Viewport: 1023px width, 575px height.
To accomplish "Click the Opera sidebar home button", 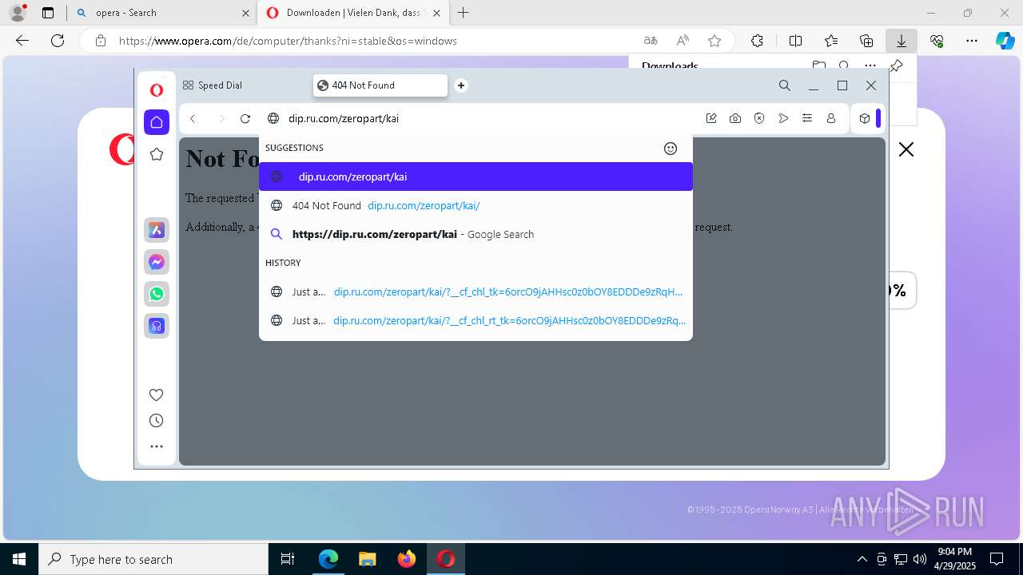I will (x=157, y=122).
